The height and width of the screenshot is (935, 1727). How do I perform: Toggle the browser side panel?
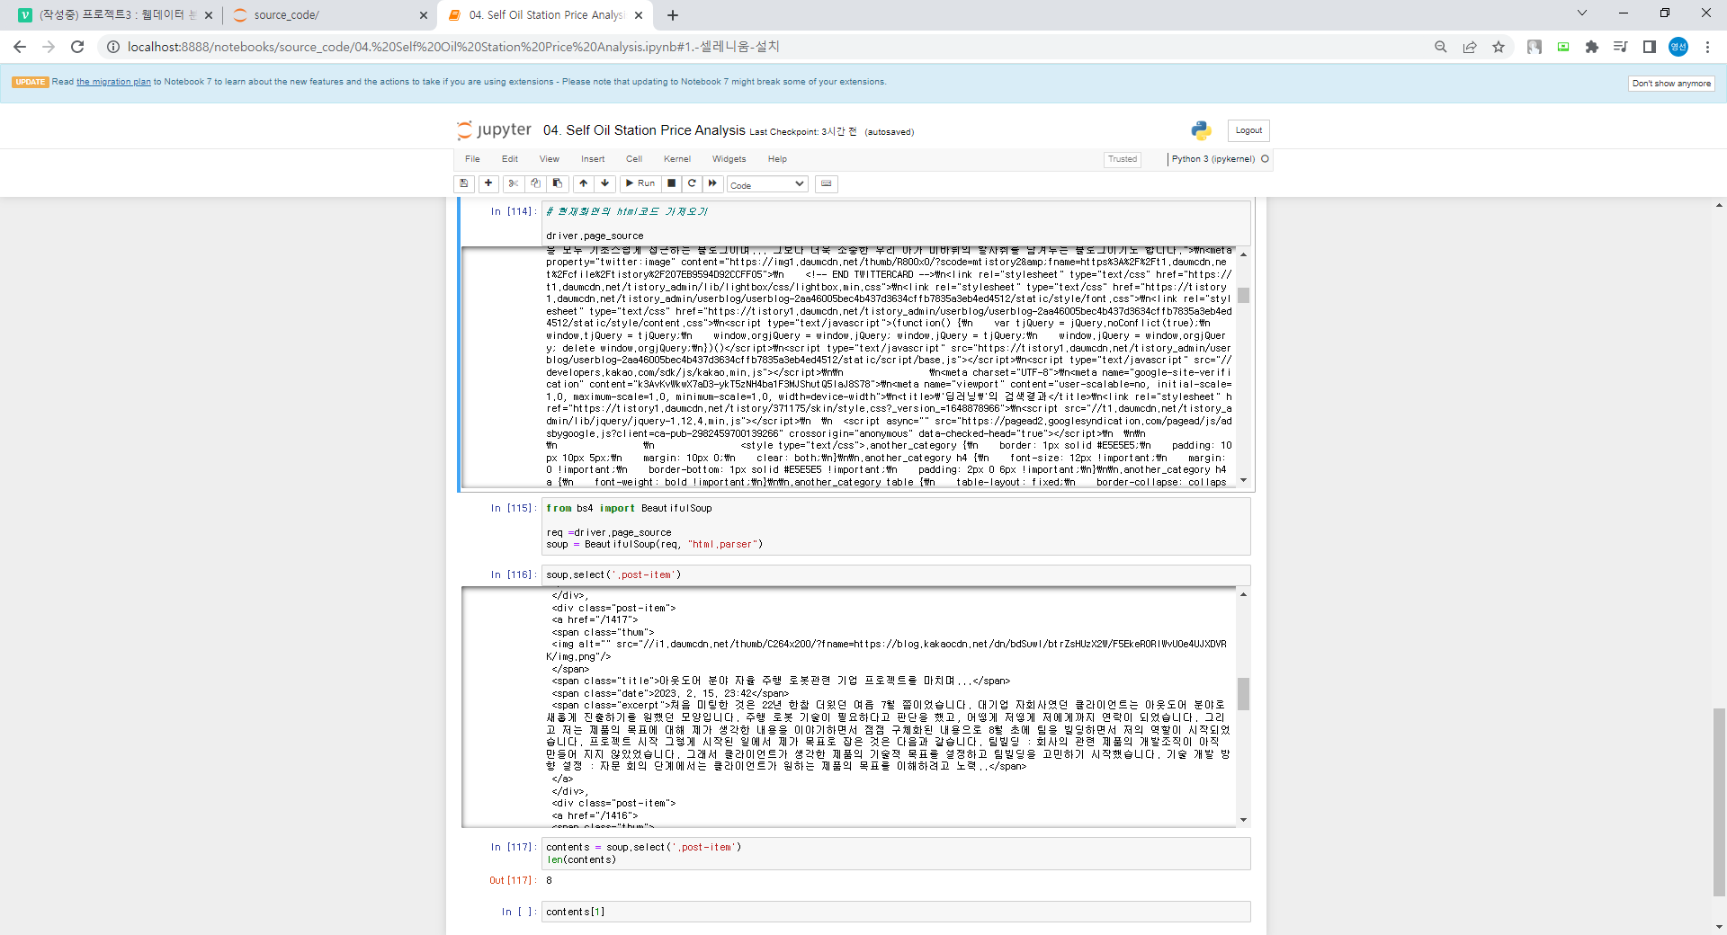[x=1650, y=47]
